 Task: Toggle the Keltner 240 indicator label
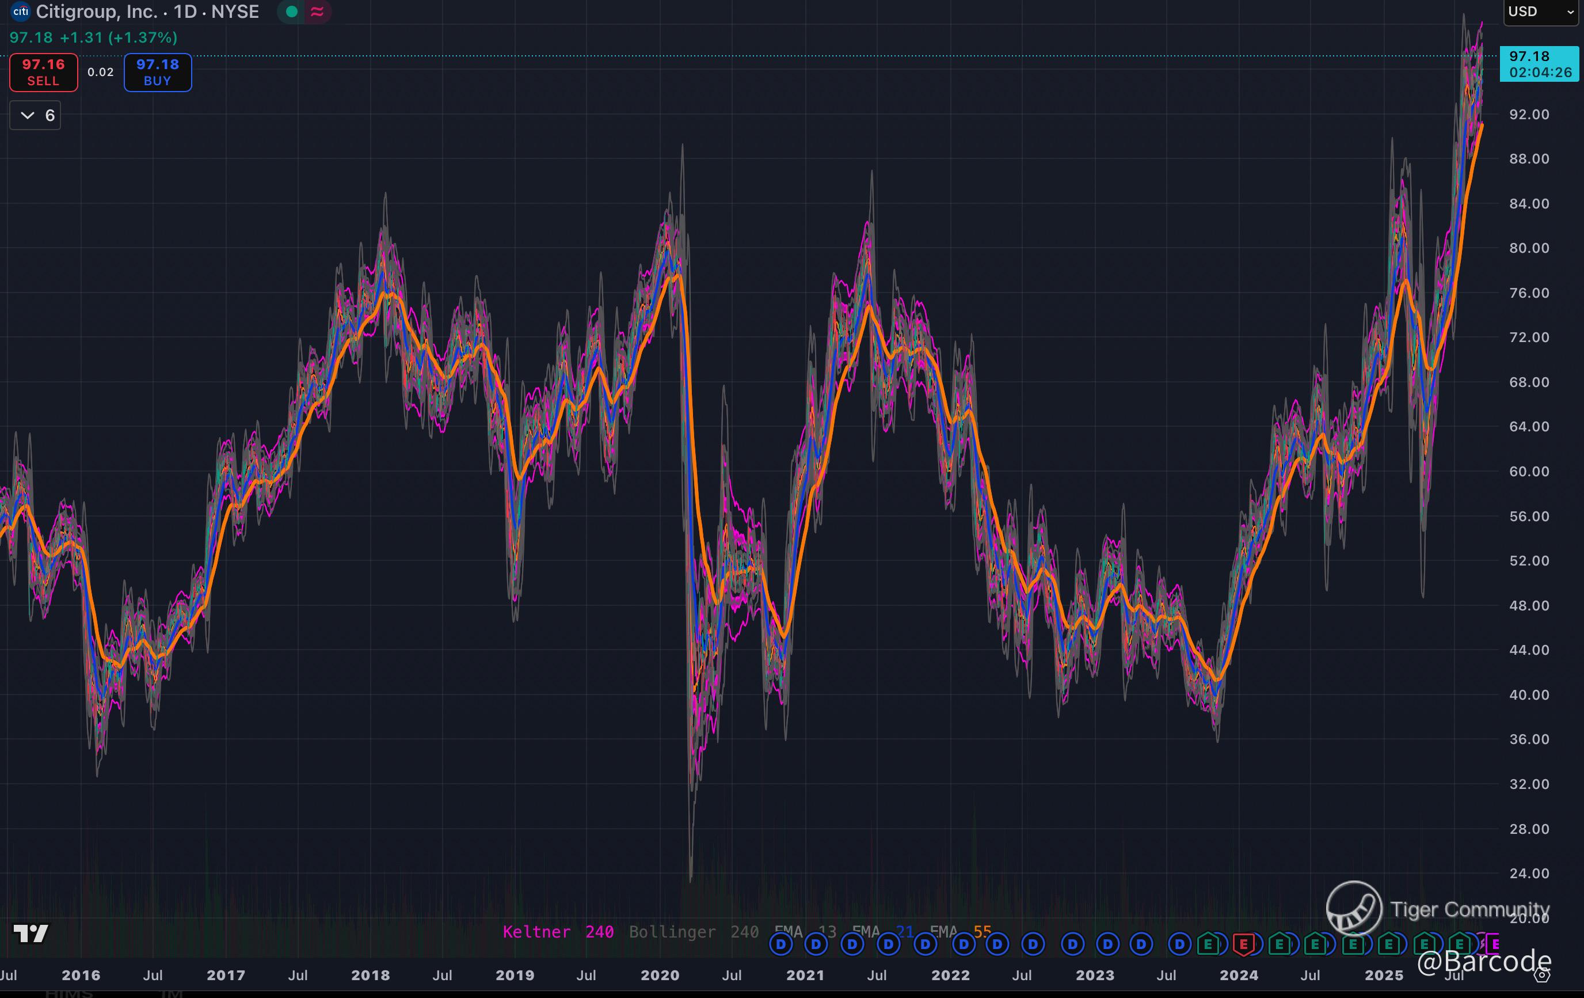point(558,932)
